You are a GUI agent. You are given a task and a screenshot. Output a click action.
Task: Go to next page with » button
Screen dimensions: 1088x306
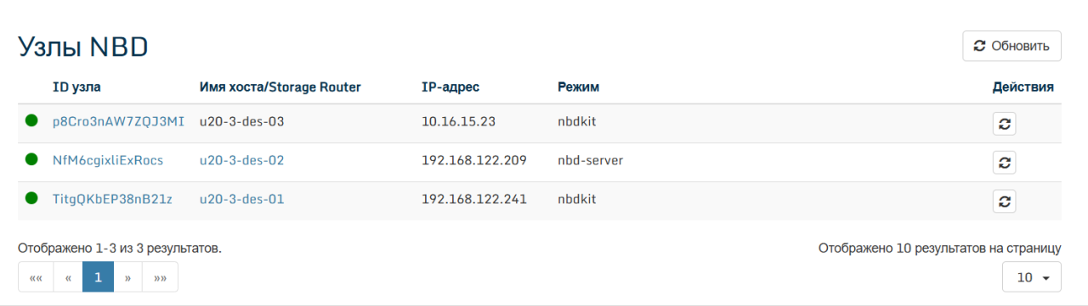pyautogui.click(x=127, y=277)
